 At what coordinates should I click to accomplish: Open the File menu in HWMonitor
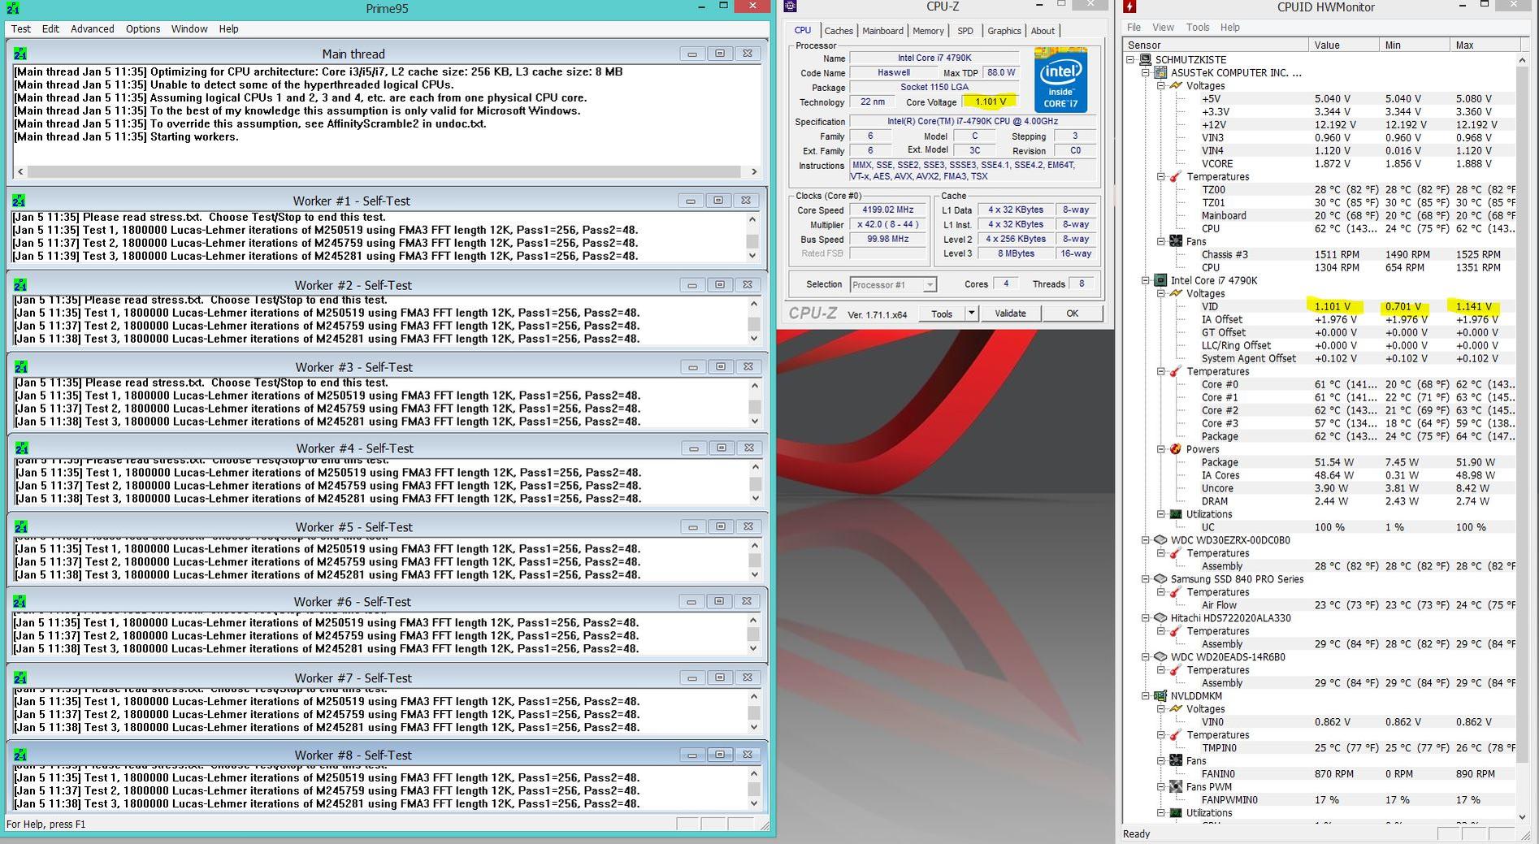pyautogui.click(x=1134, y=27)
